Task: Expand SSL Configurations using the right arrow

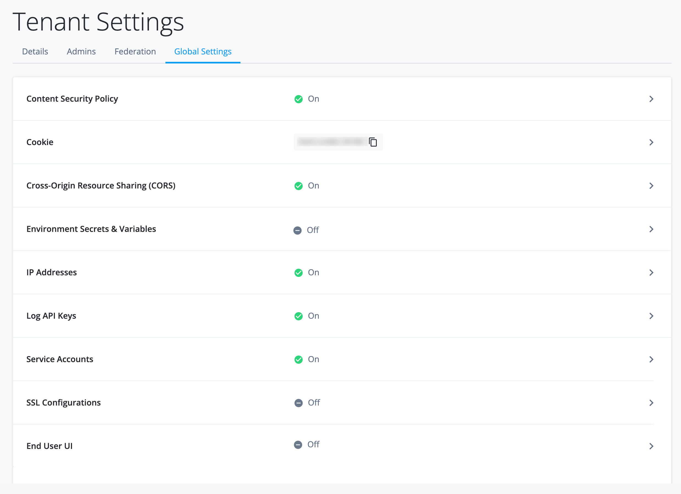Action: pos(652,403)
